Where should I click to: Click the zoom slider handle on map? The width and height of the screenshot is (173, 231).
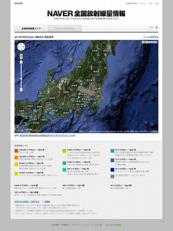(21, 79)
